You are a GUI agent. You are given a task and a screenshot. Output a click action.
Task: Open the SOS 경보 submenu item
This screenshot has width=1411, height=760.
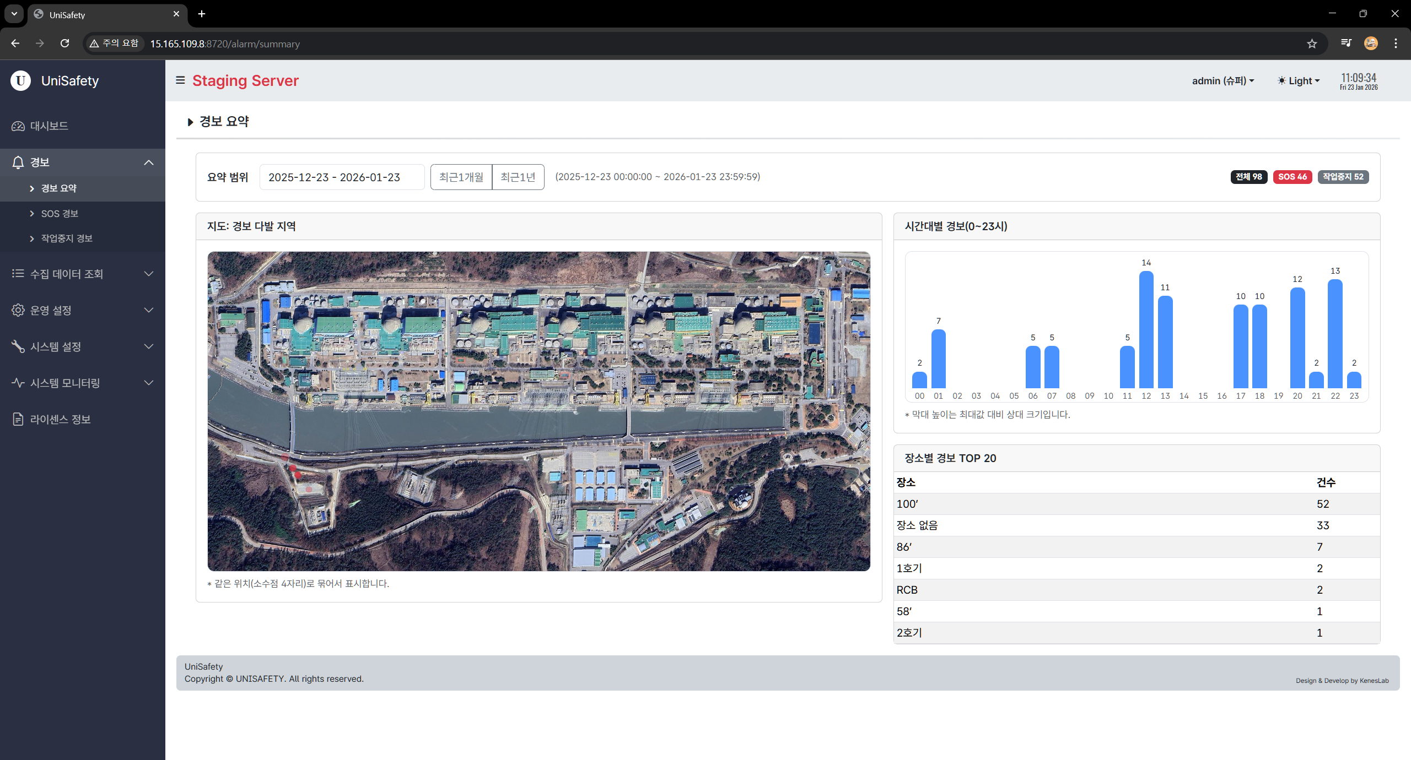point(83,214)
